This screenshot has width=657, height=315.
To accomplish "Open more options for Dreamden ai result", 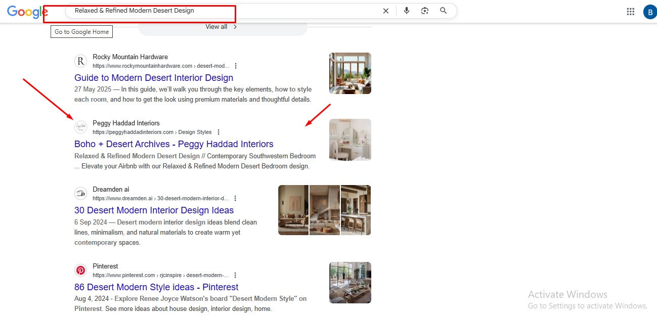I will [x=235, y=198].
